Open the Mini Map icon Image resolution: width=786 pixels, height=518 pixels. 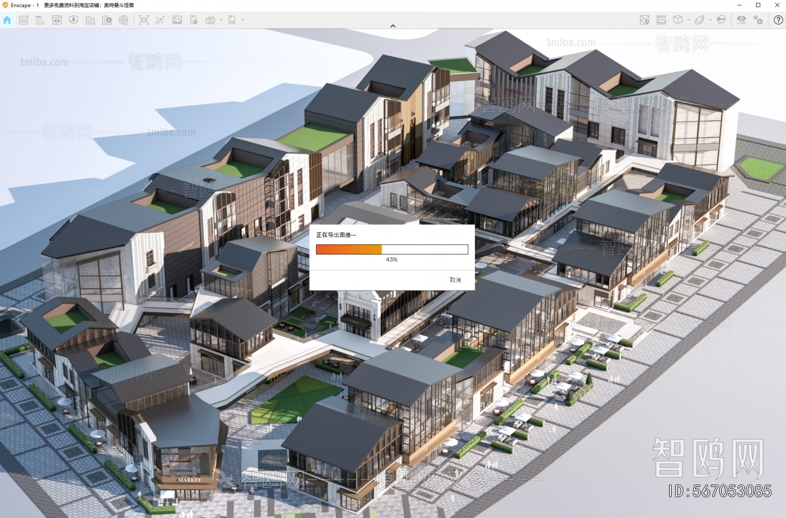644,21
